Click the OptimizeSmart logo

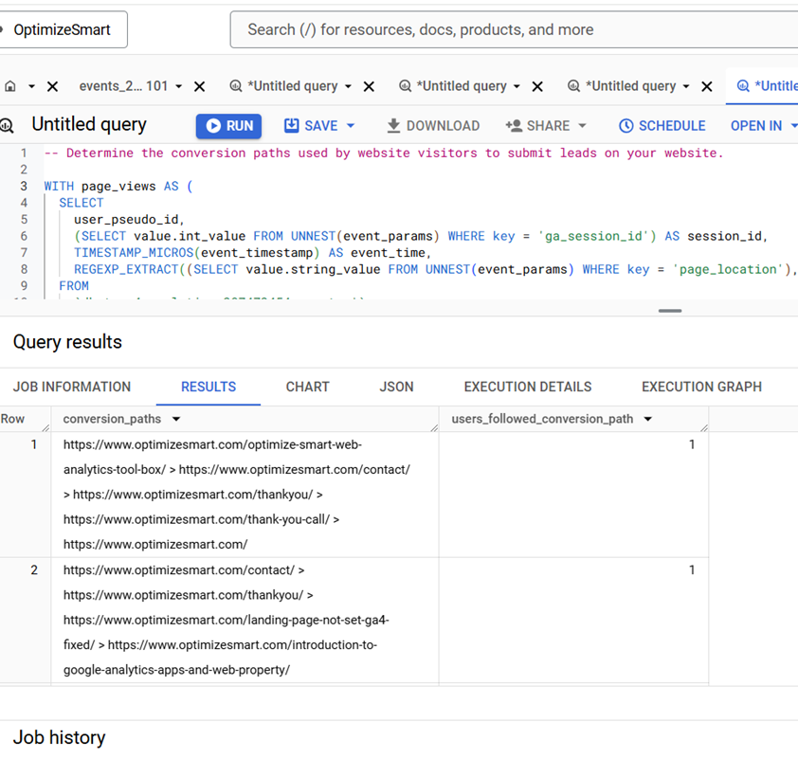point(63,29)
